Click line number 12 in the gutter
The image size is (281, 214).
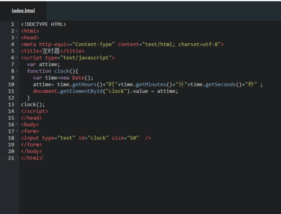point(11,98)
